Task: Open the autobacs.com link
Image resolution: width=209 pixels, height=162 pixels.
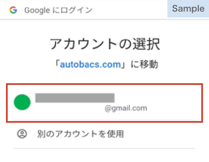Action: click(x=91, y=65)
